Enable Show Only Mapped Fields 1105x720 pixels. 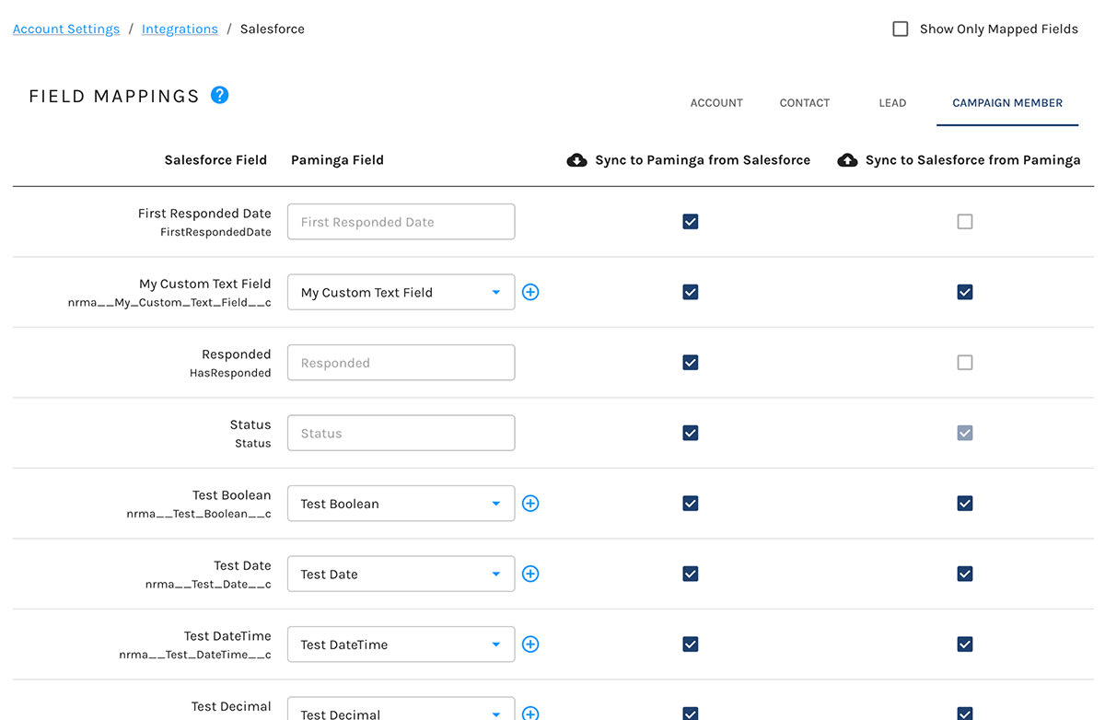[900, 29]
